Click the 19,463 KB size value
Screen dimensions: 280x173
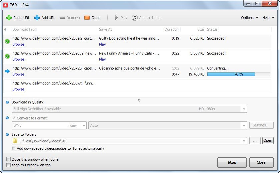196,74
